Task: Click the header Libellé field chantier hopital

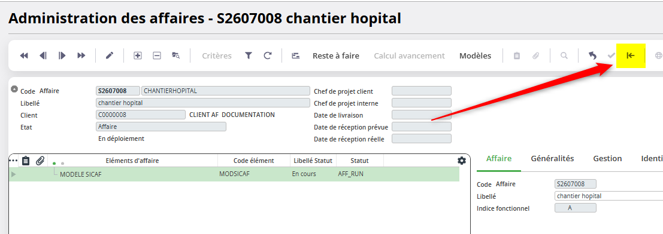Action: (203, 103)
